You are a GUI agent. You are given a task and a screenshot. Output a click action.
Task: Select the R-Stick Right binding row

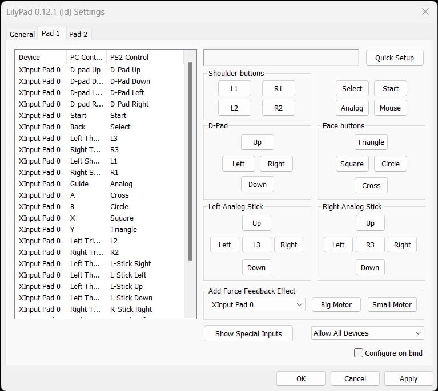pos(100,309)
